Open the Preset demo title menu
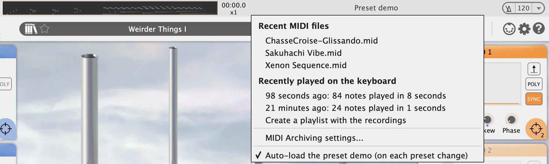549x164 pixels. tap(376, 8)
